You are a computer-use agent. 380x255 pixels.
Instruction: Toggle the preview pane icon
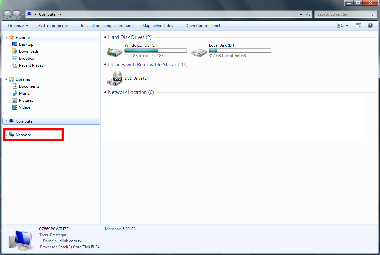pyautogui.click(x=358, y=26)
